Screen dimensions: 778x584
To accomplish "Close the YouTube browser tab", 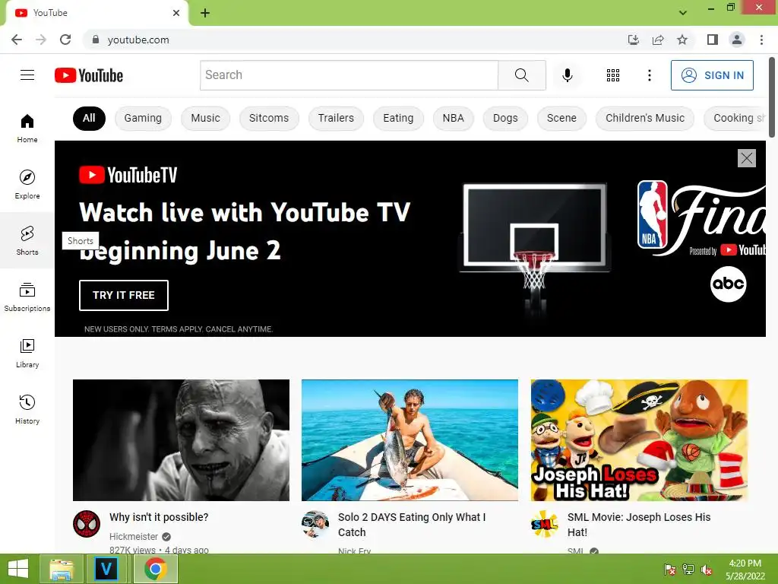I will coord(176,13).
